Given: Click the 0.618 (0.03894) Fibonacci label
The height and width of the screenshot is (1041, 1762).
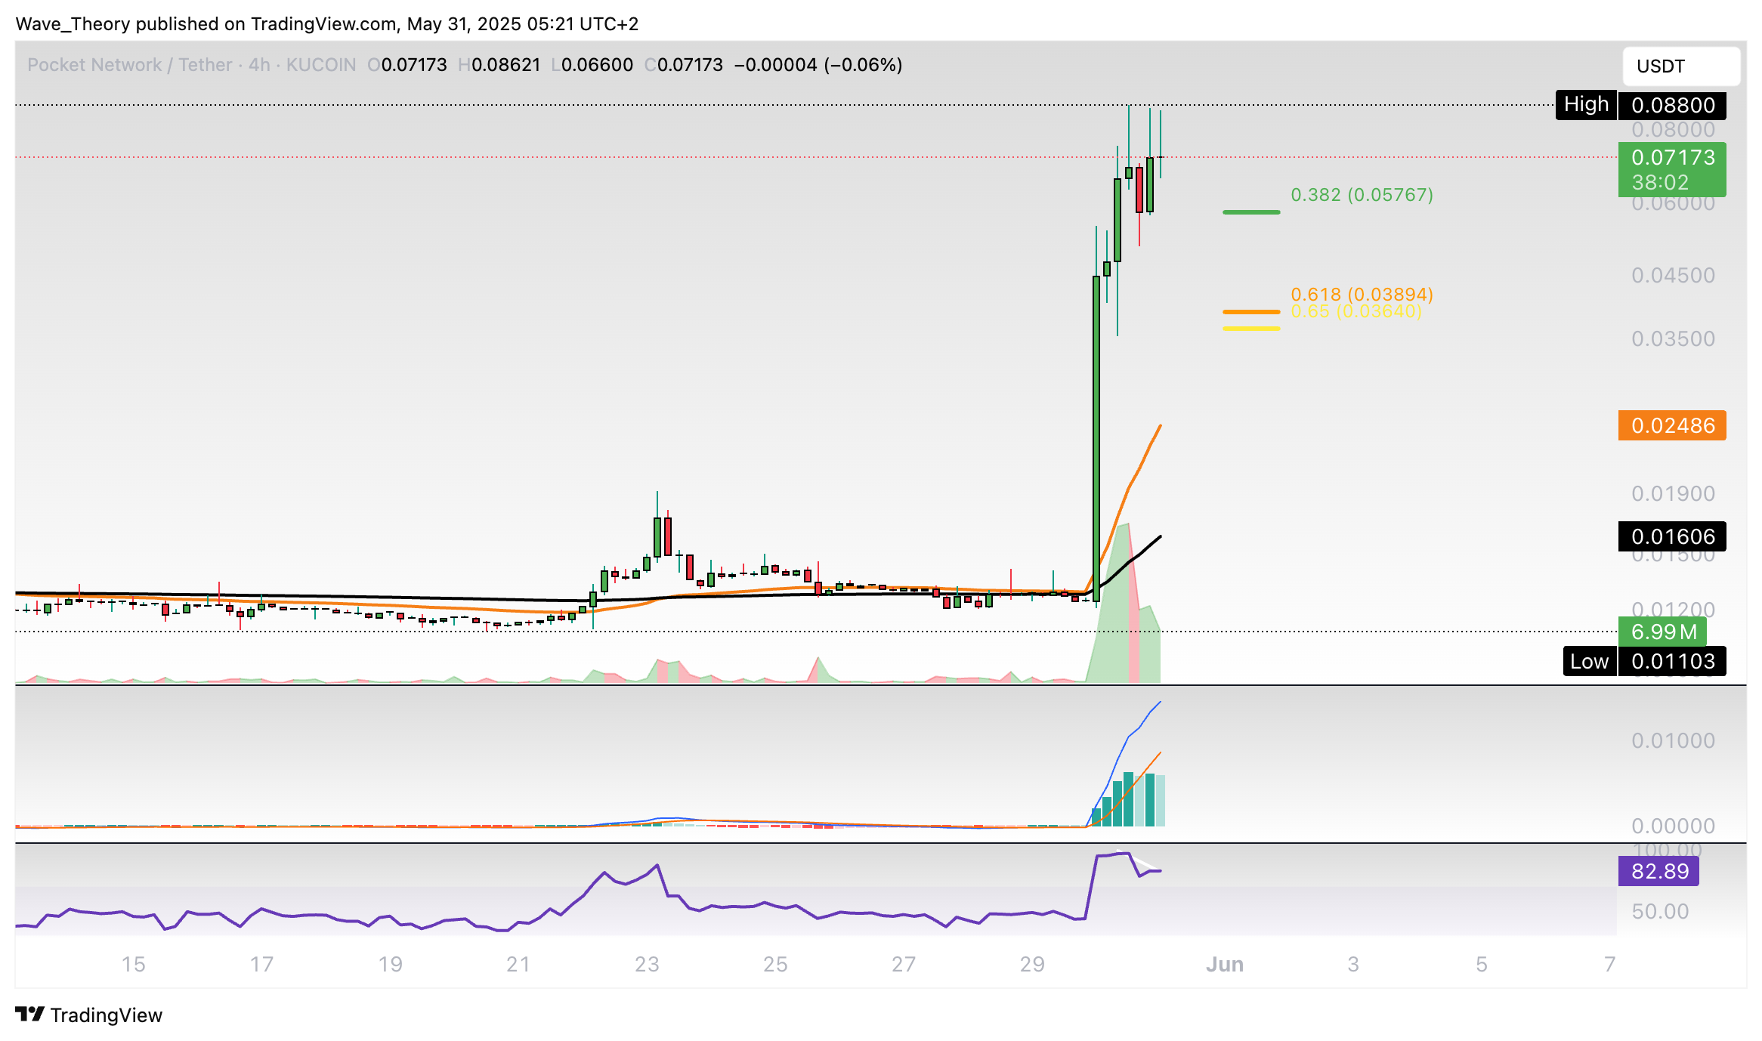Looking at the screenshot, I should (1362, 293).
